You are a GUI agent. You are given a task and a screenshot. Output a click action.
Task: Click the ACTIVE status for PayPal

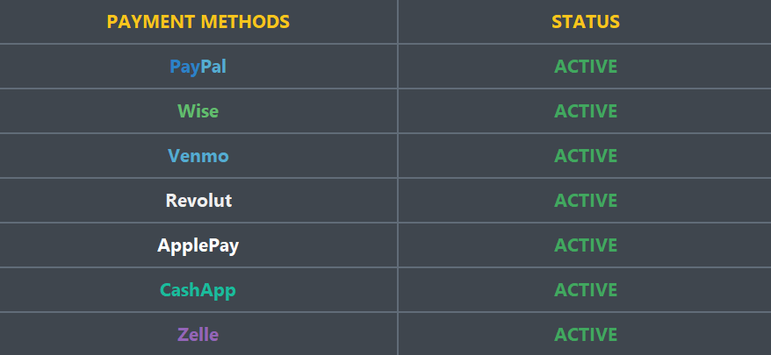[x=586, y=67]
